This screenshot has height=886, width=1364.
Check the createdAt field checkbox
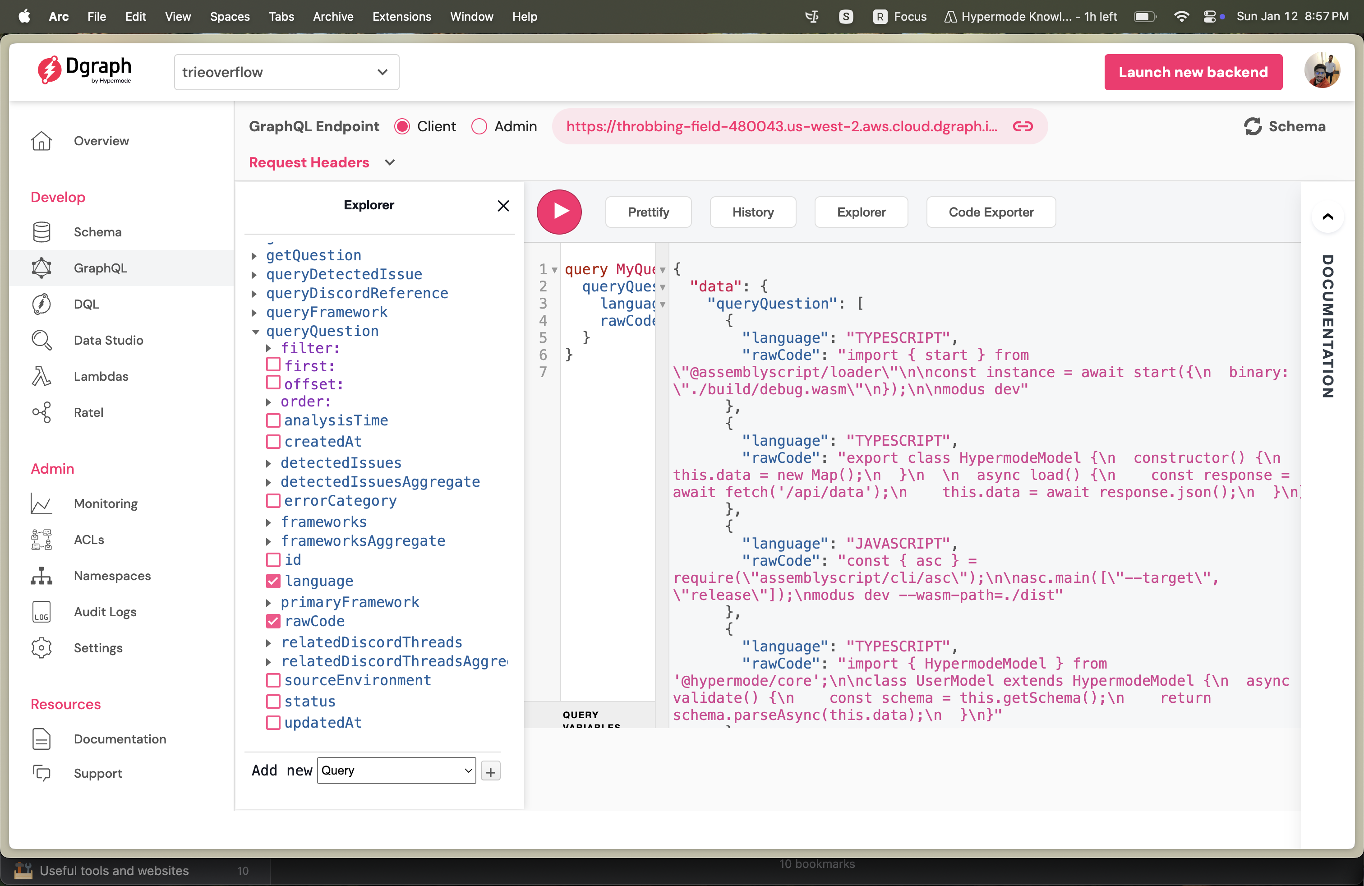click(x=273, y=442)
